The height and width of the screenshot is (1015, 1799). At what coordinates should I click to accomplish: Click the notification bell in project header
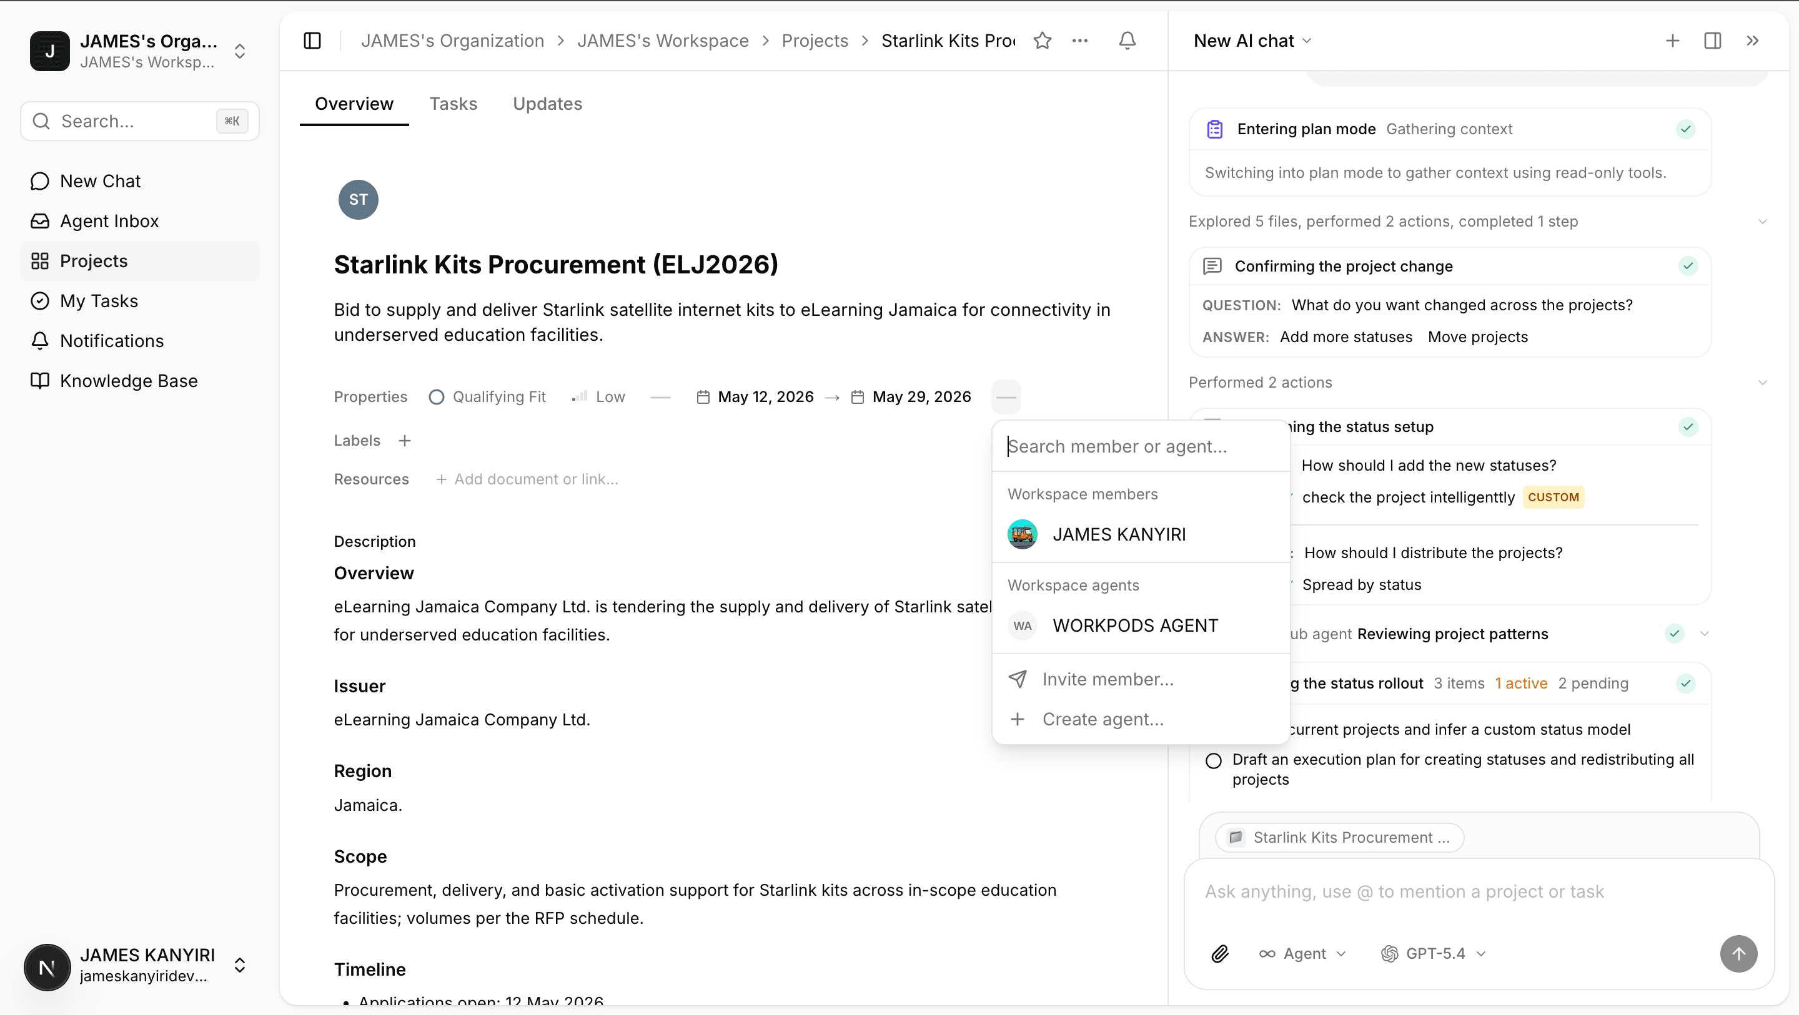1127,41
